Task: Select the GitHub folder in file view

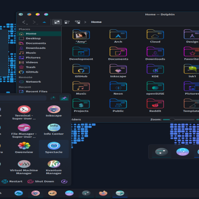Action: 81,71
